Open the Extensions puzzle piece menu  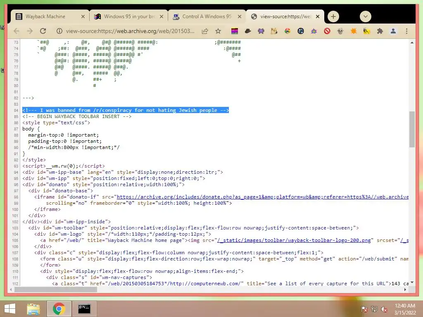380,31
